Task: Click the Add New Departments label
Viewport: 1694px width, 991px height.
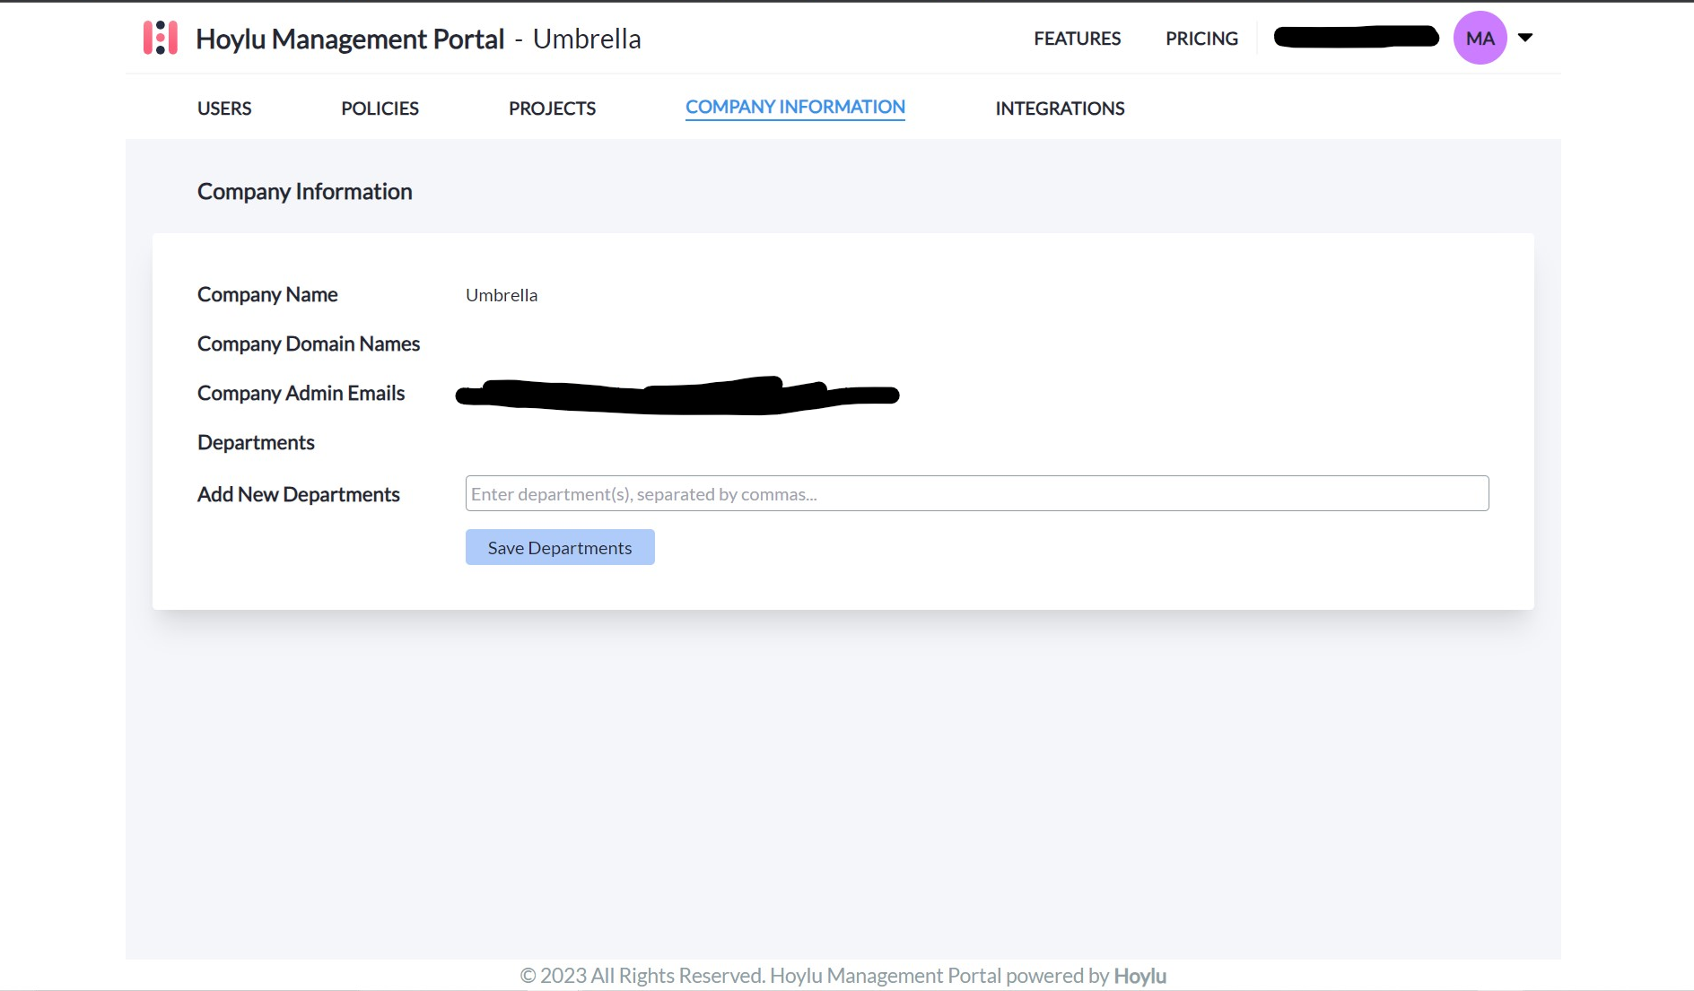Action: (x=298, y=495)
